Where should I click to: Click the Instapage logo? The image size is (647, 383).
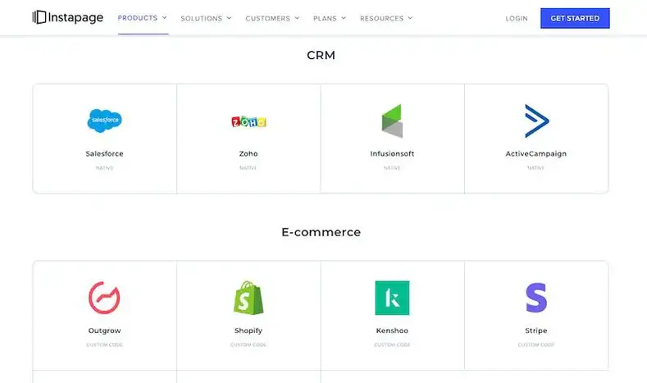click(68, 17)
